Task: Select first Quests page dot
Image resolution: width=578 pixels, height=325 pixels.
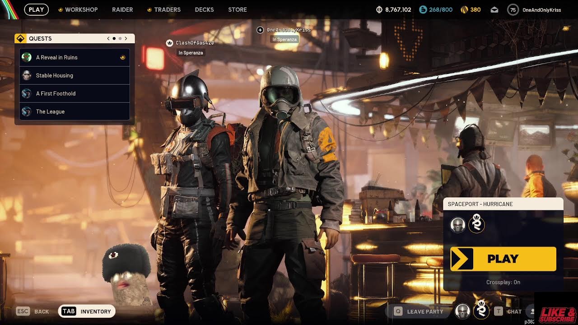Action: [114, 39]
